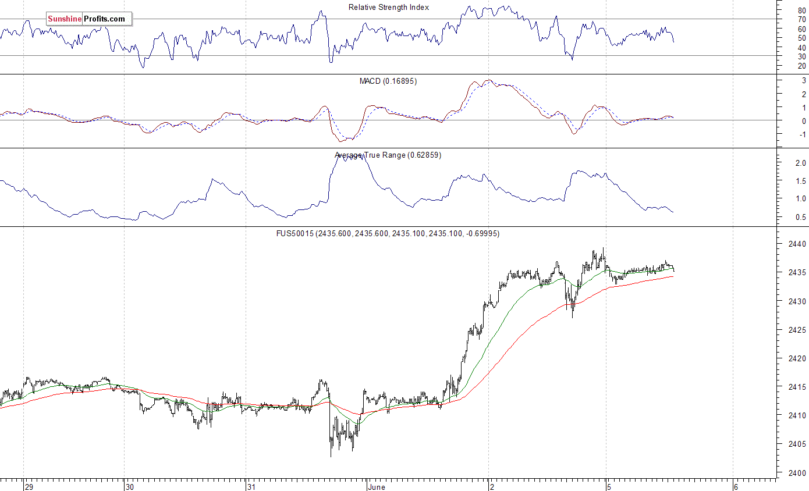Click RSI axis value 30
This screenshot has height=491, width=809.
point(801,56)
